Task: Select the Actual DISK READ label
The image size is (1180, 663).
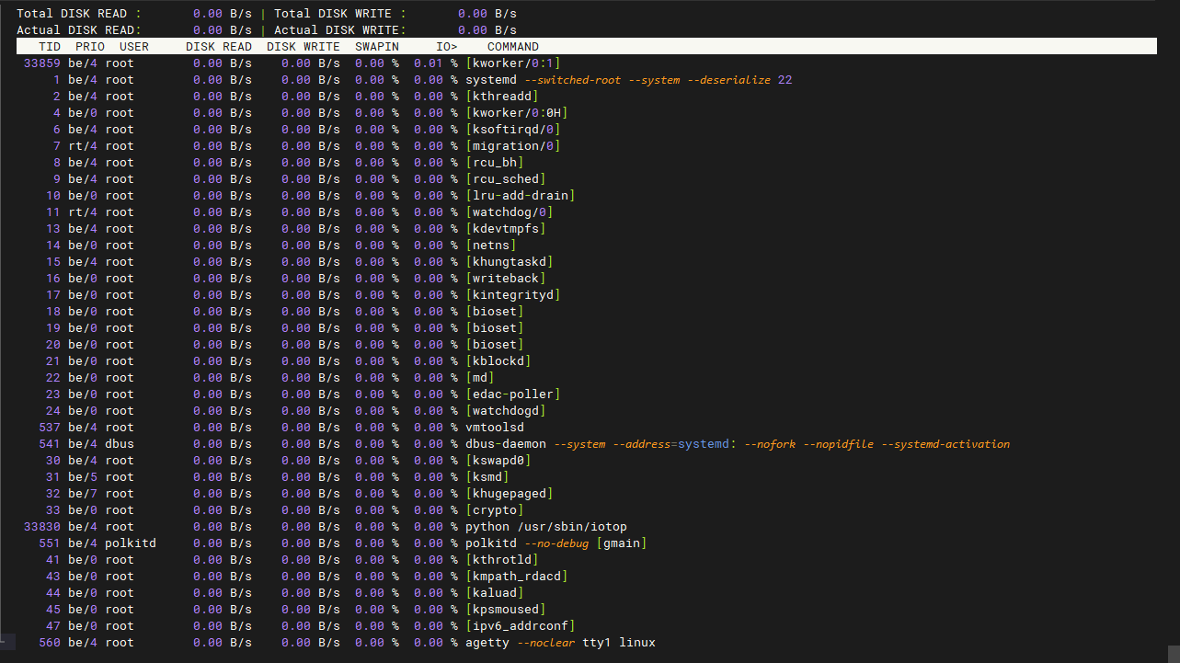Action: pyautogui.click(x=79, y=30)
